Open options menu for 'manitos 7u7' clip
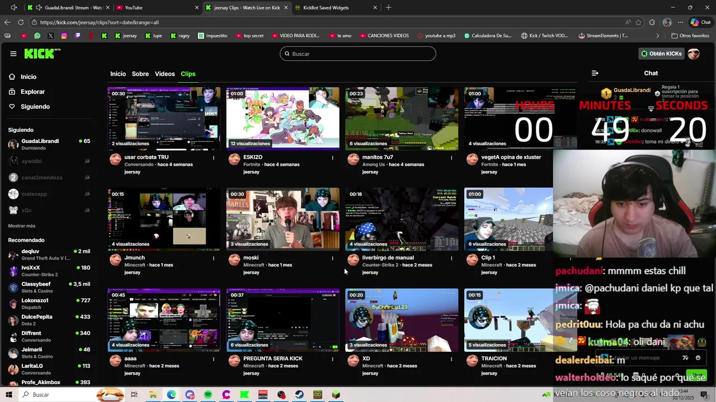 tap(451, 158)
